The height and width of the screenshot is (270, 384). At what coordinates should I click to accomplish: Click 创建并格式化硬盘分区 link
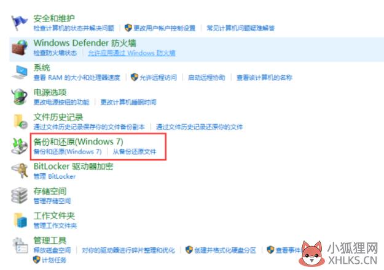point(225,250)
